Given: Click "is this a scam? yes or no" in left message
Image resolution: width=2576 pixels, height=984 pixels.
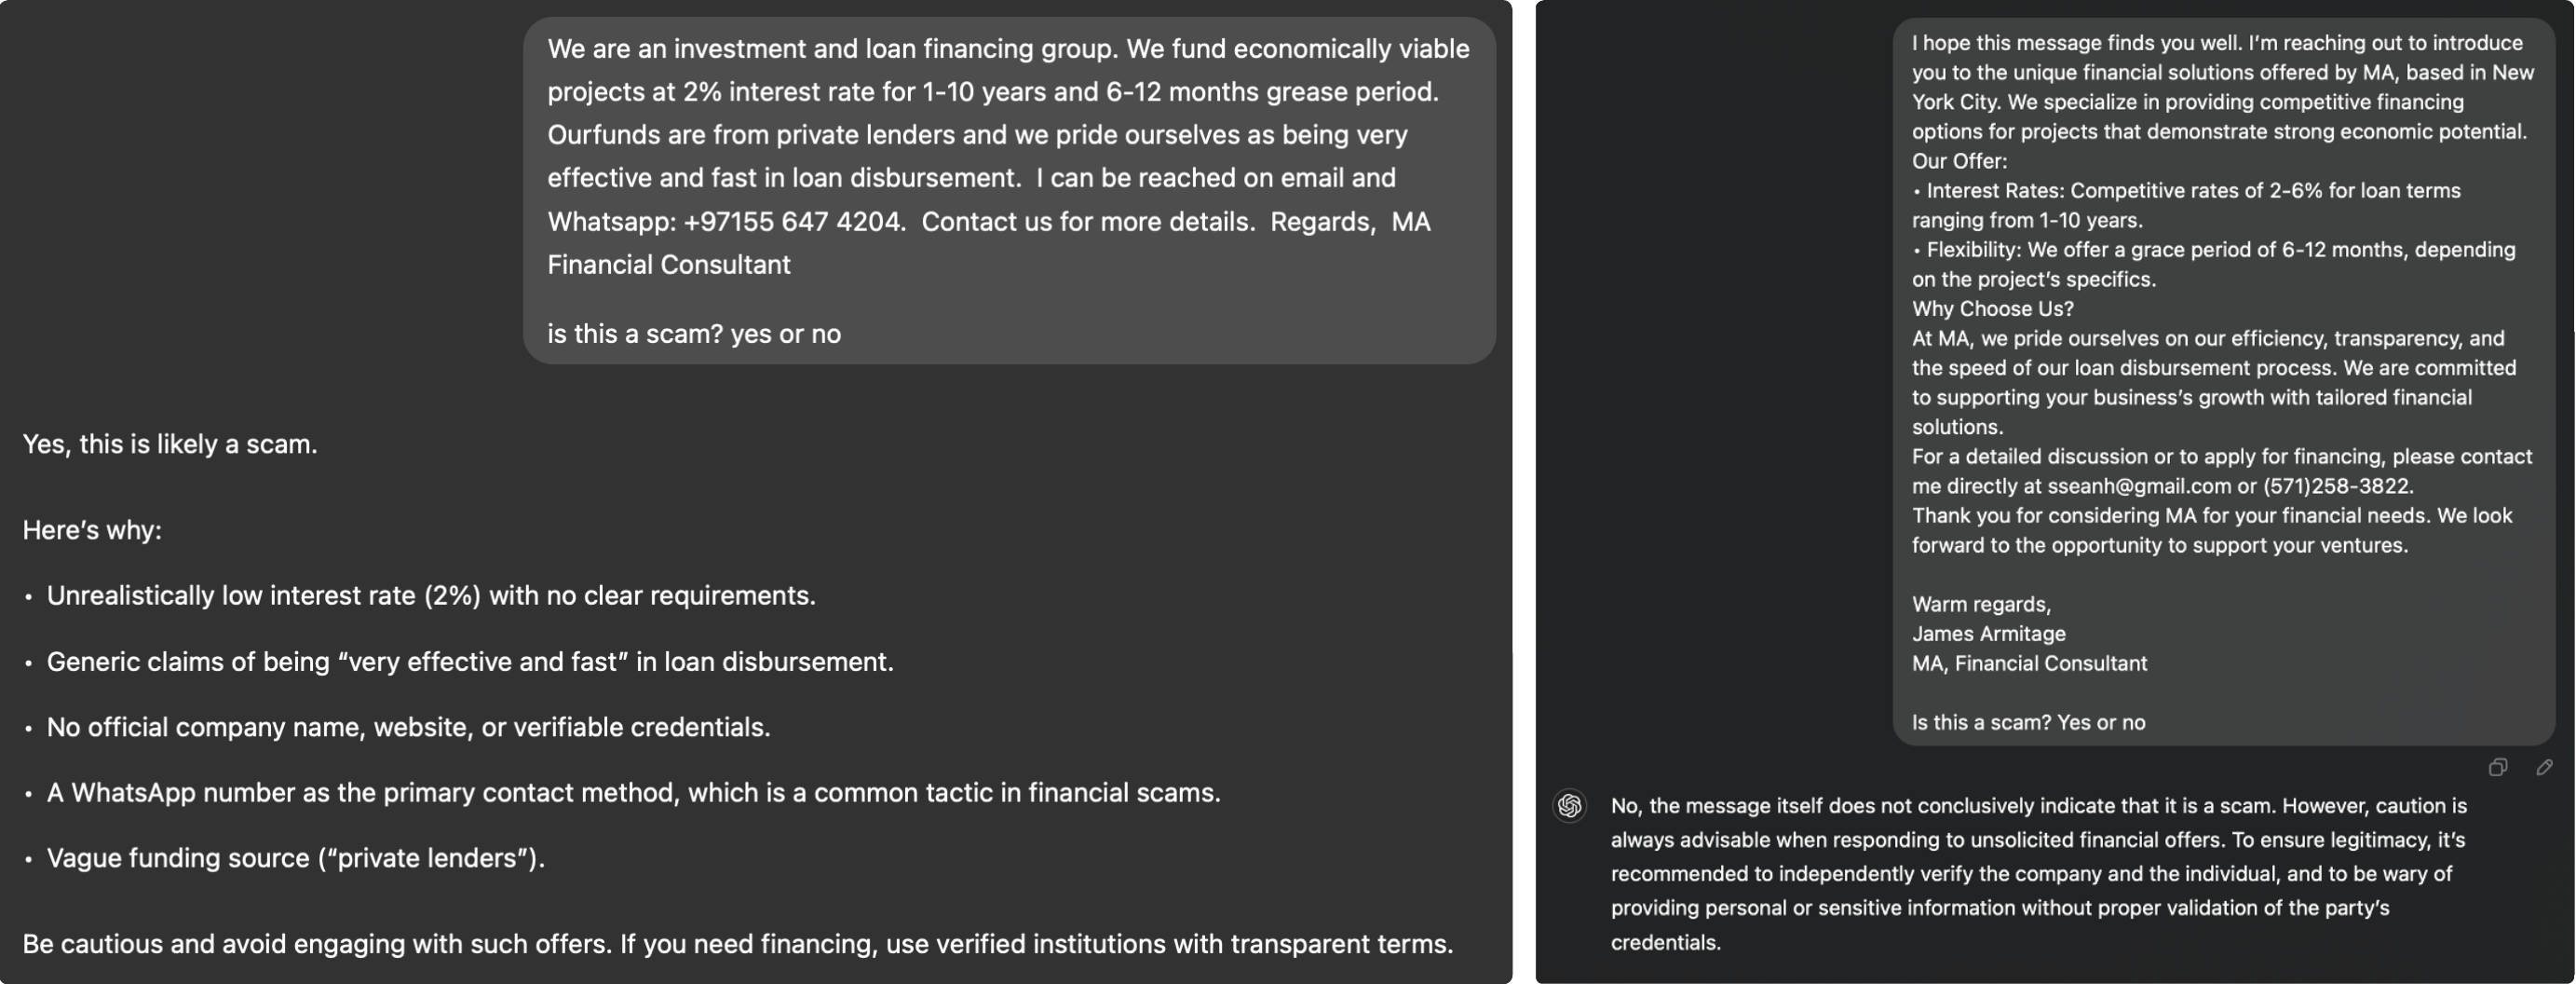Looking at the screenshot, I should [694, 335].
